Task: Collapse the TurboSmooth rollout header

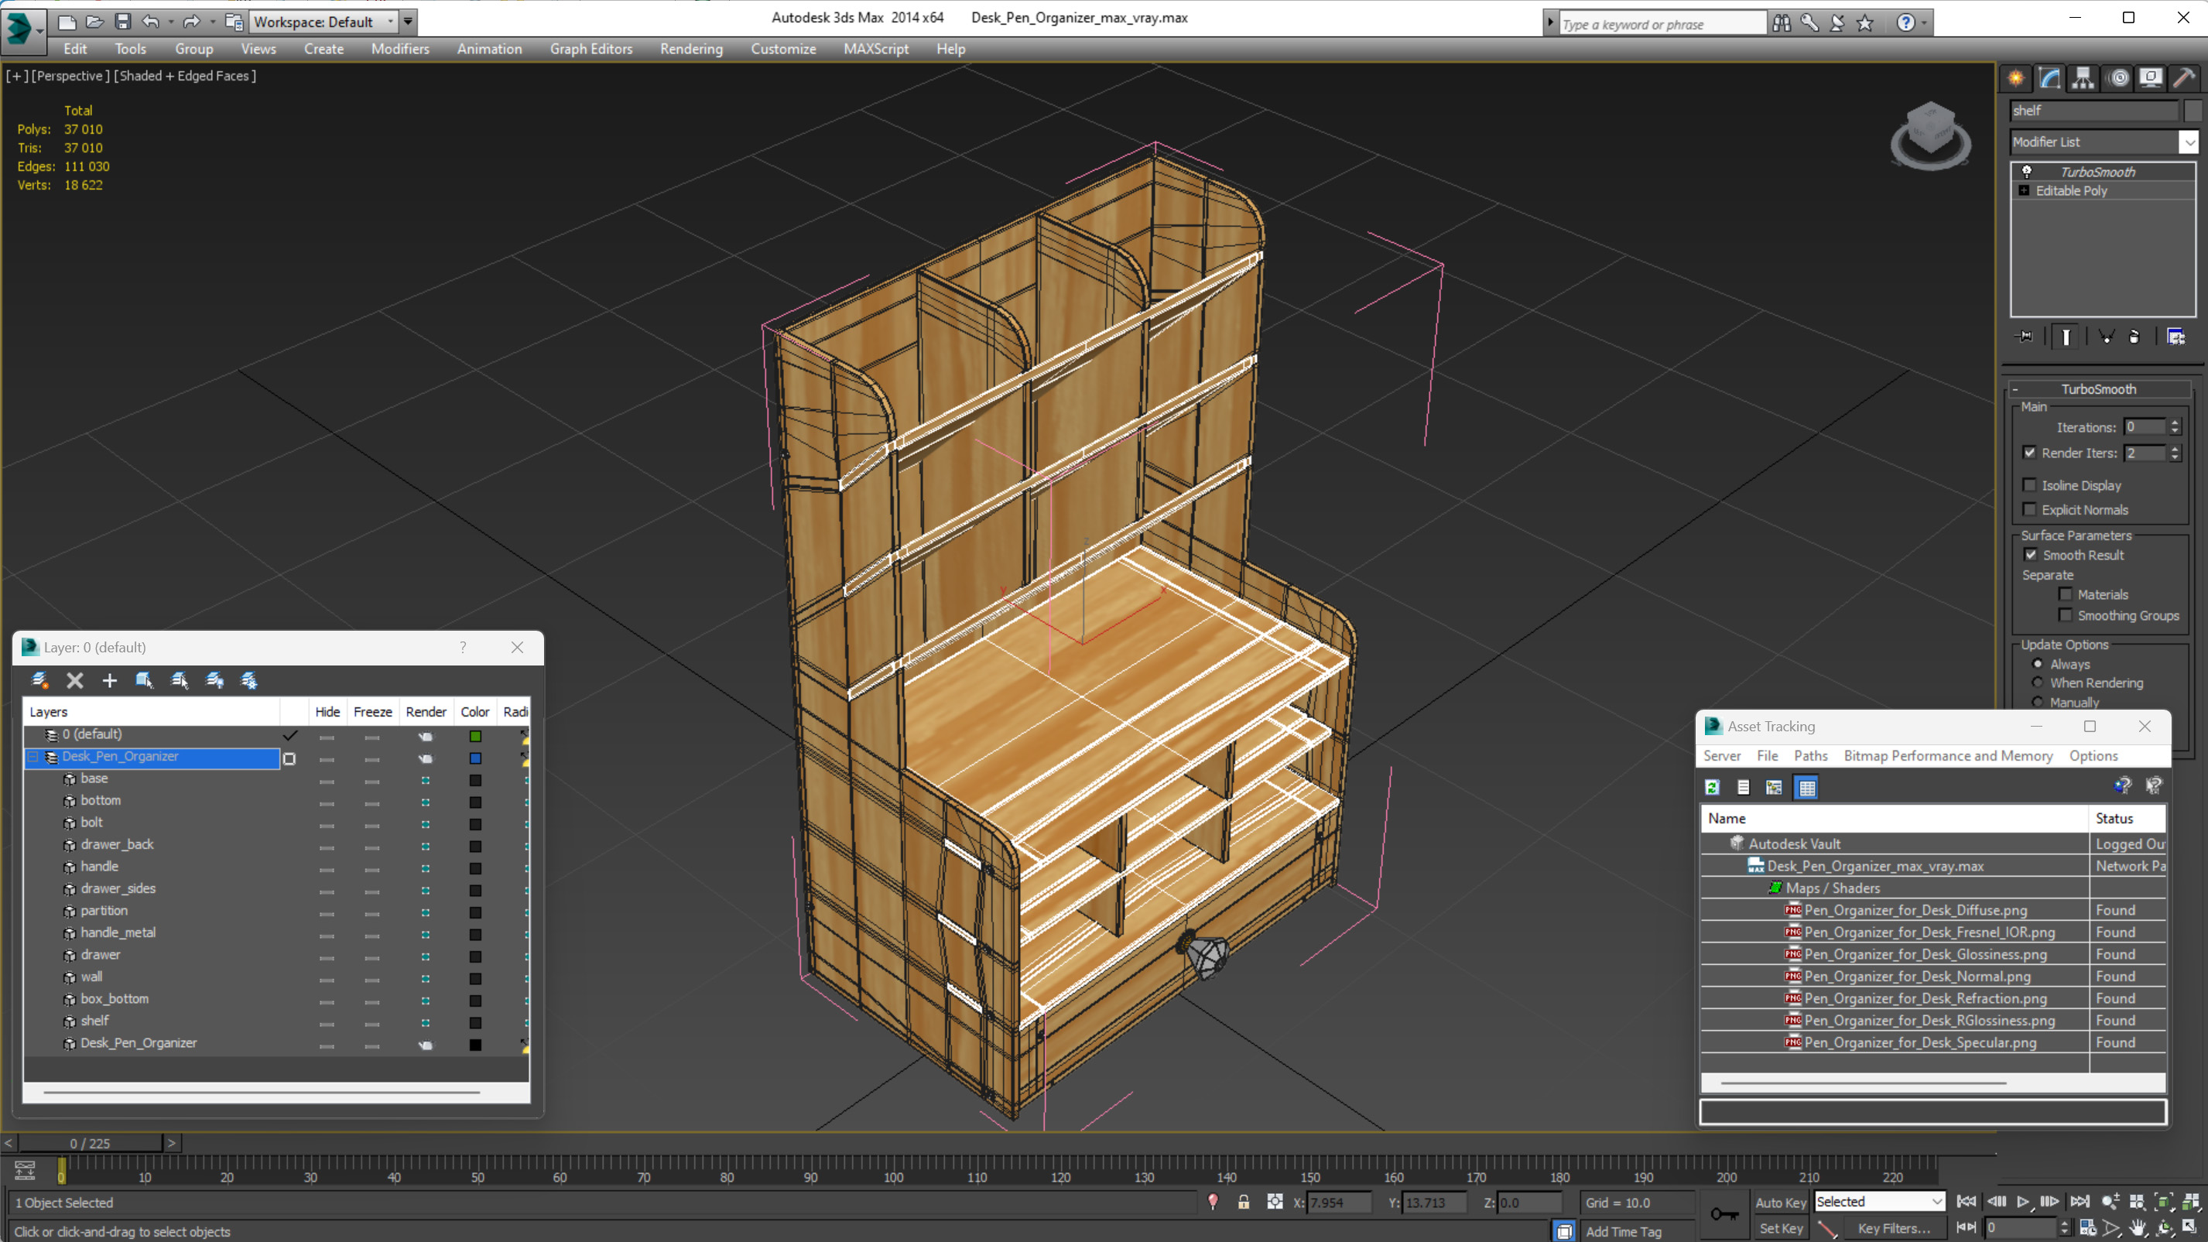Action: (2098, 389)
